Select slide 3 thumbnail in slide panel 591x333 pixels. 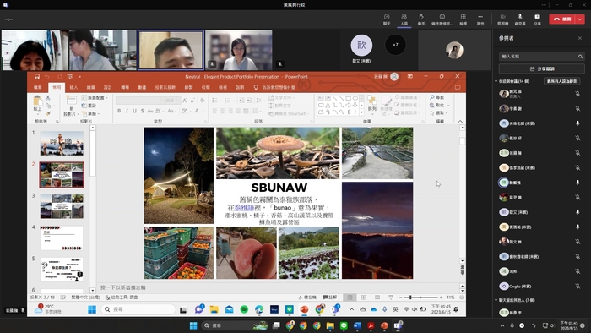tap(62, 206)
